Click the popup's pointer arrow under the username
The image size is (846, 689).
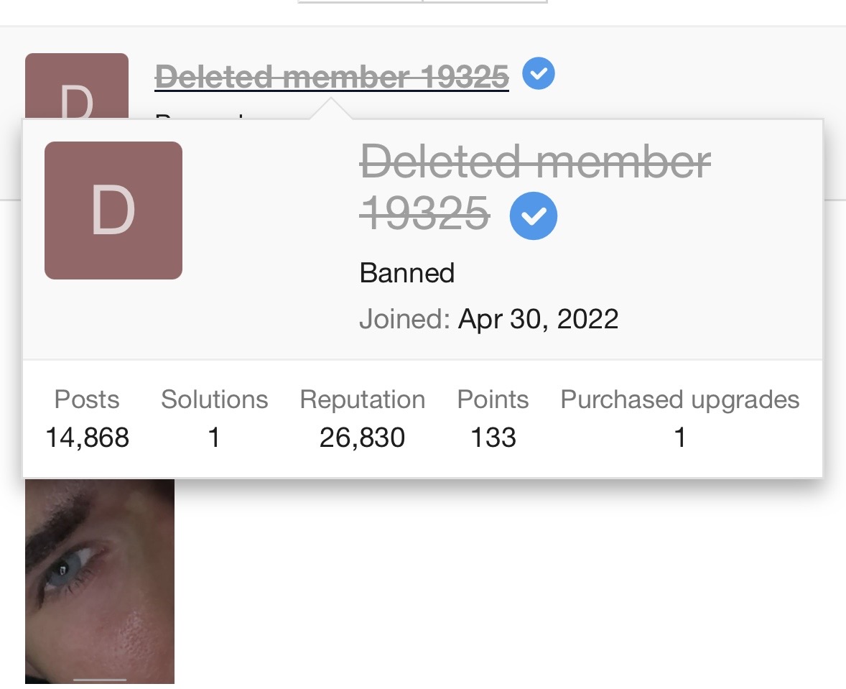tap(332, 111)
